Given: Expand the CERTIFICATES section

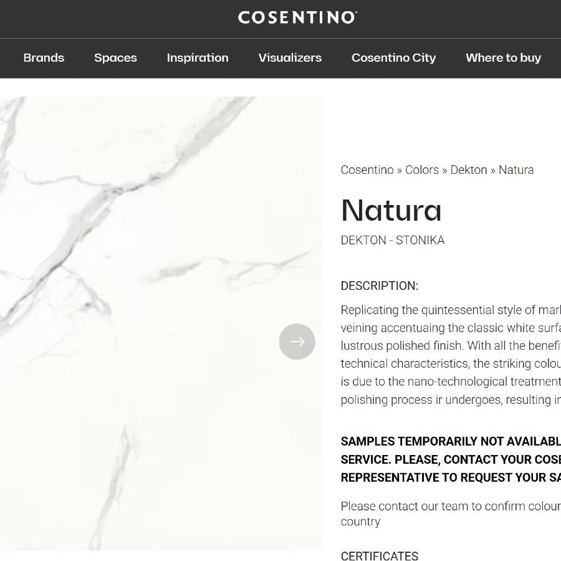Looking at the screenshot, I should point(379,556).
